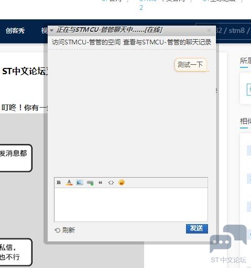This screenshot has width=251, height=268.
Task: Click inside the message text area
Action: (x=131, y=205)
